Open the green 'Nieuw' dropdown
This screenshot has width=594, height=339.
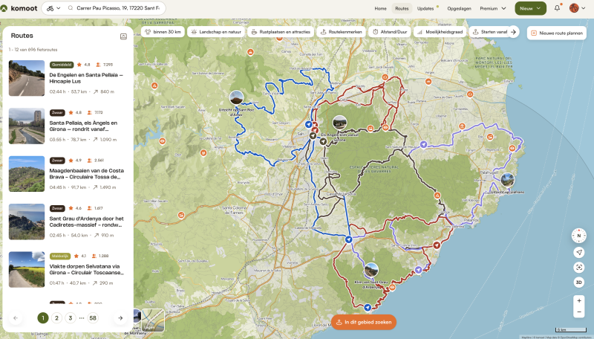pos(530,8)
